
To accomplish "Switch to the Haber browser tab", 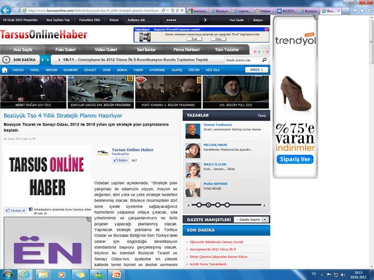I will (265, 11).
